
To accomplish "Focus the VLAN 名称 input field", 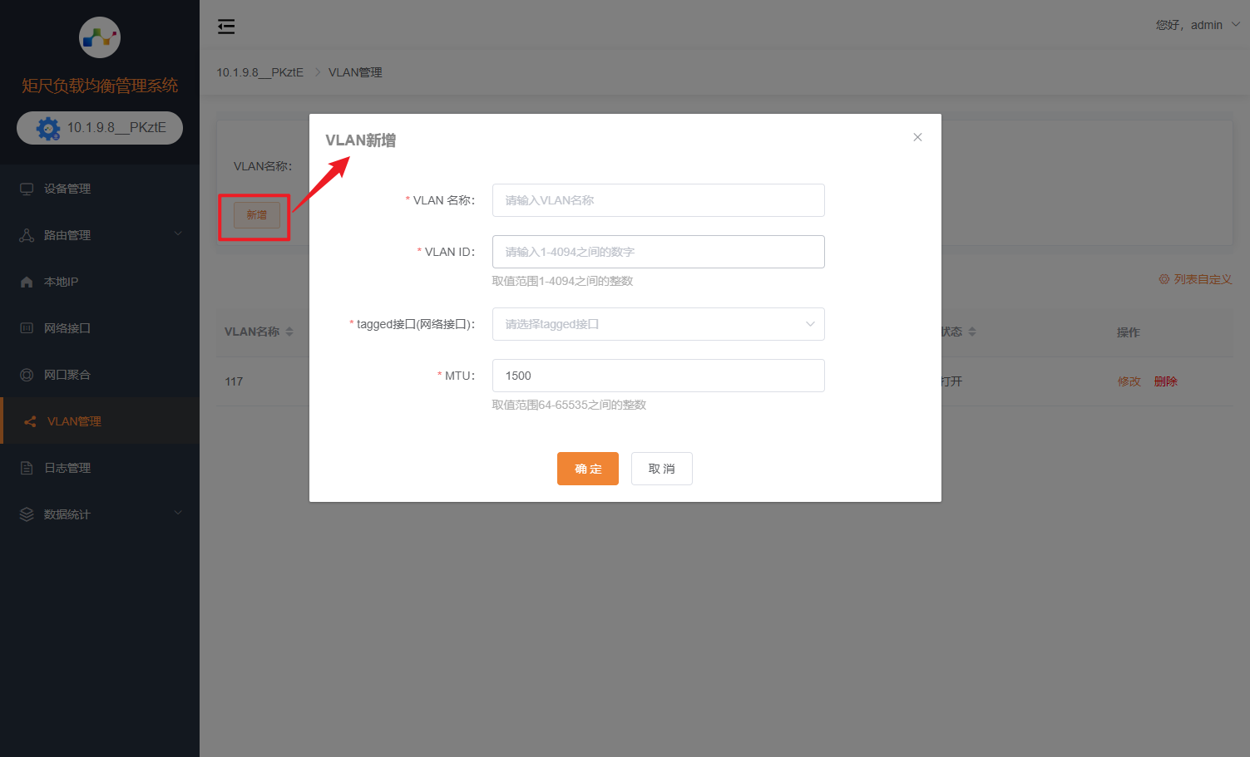I will point(658,200).
